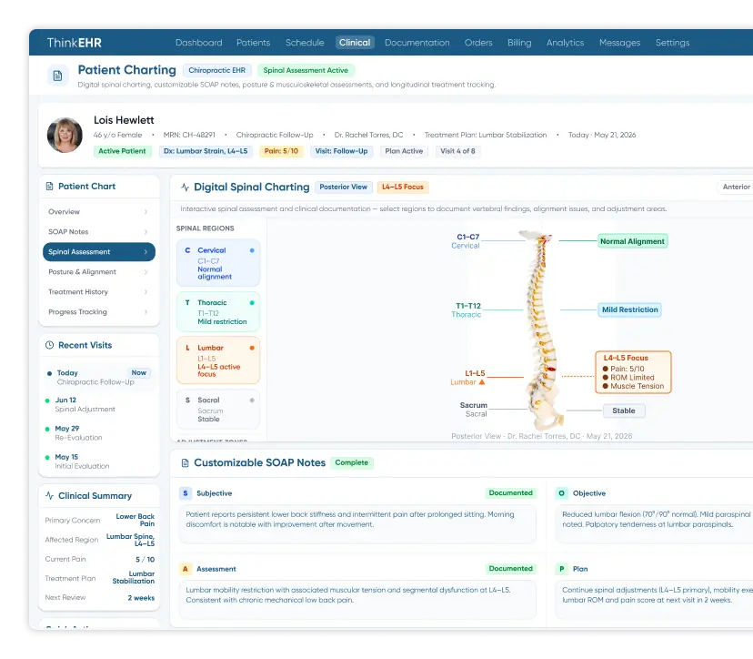The image size is (753, 659).
Task: Select the Posterior View badge
Action: point(344,187)
